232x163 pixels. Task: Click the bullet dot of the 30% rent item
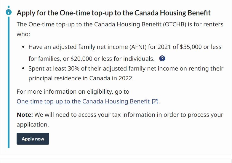pyautogui.click(x=23, y=68)
